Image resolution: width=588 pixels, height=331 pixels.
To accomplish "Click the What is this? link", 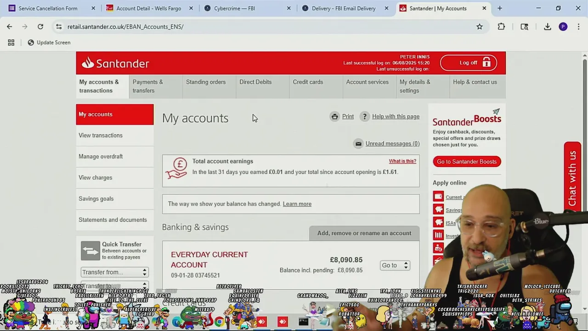I will tap(402, 161).
